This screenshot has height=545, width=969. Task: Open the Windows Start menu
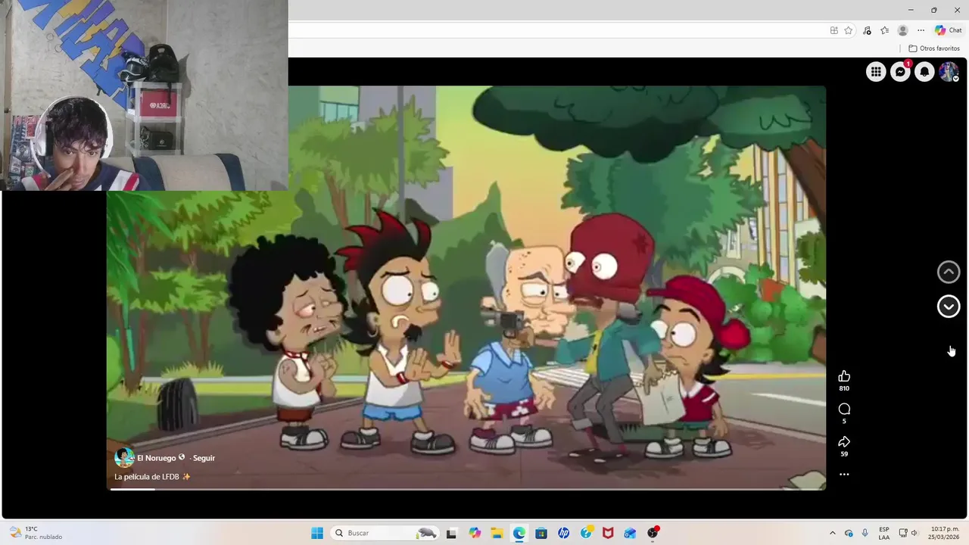(x=317, y=533)
